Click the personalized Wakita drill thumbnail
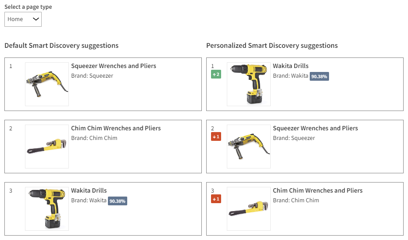 click(x=249, y=84)
